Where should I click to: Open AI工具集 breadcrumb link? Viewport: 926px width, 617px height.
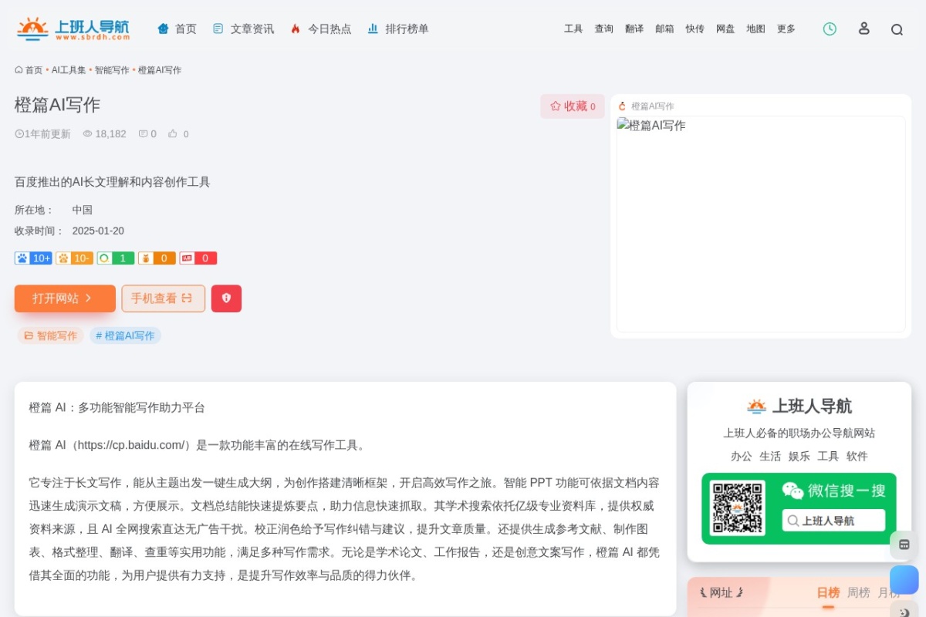click(69, 70)
